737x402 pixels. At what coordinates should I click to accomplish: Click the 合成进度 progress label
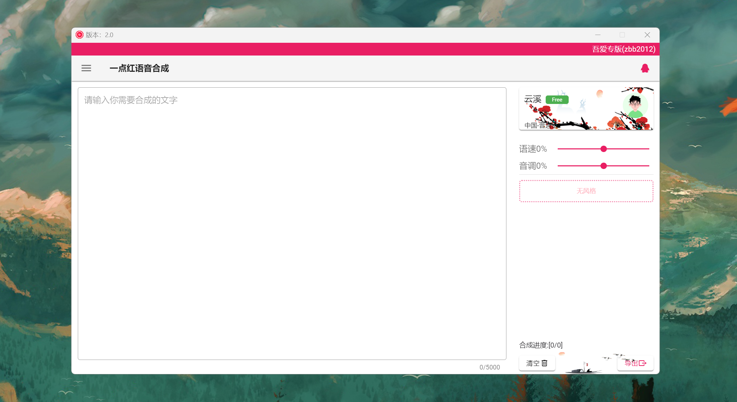tap(541, 345)
